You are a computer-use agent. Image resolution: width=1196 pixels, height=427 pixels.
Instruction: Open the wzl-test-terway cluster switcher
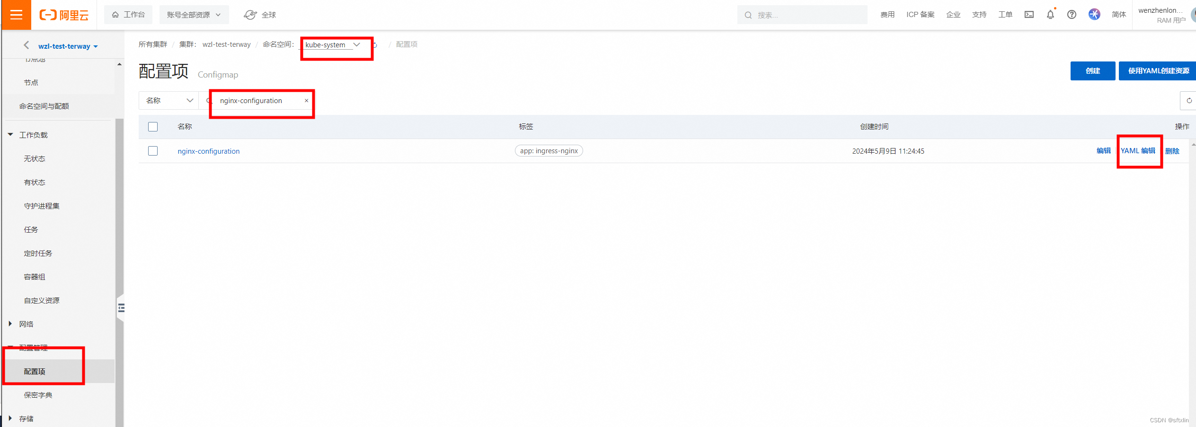[x=68, y=46]
